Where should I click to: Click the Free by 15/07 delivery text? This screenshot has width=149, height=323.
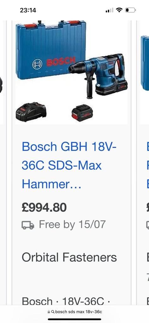(72, 224)
